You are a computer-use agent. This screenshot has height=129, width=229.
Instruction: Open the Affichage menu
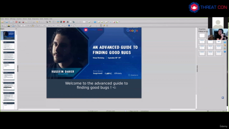point(13,19)
